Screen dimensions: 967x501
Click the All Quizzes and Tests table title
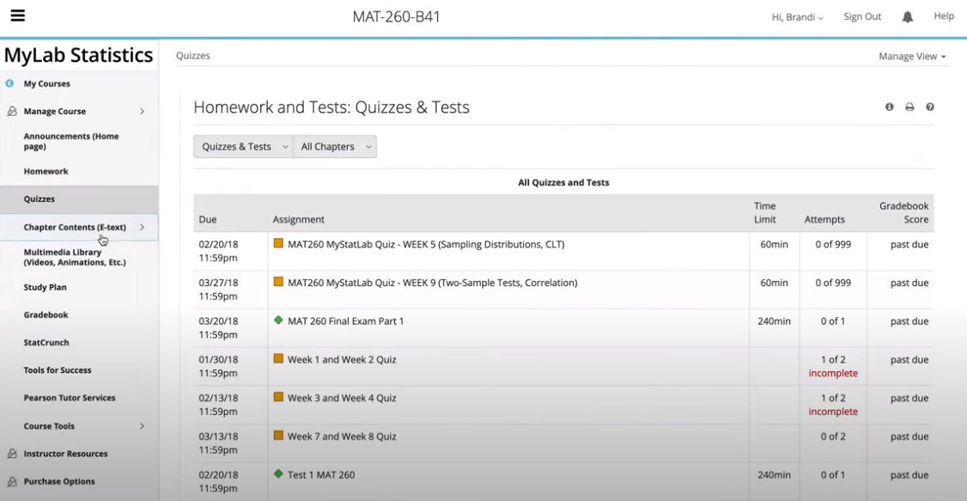click(x=563, y=183)
